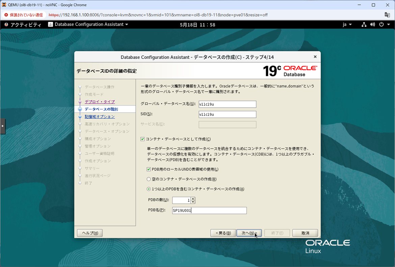Go to Deployment Type (デプロイ・タイプ) step link
Viewport: 395px width, 267px height.
[x=100, y=102]
